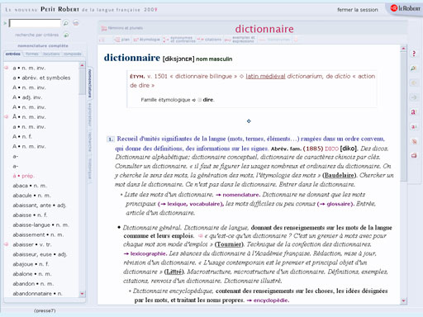Click the round pink icon after search magnifier

pos(76,23)
